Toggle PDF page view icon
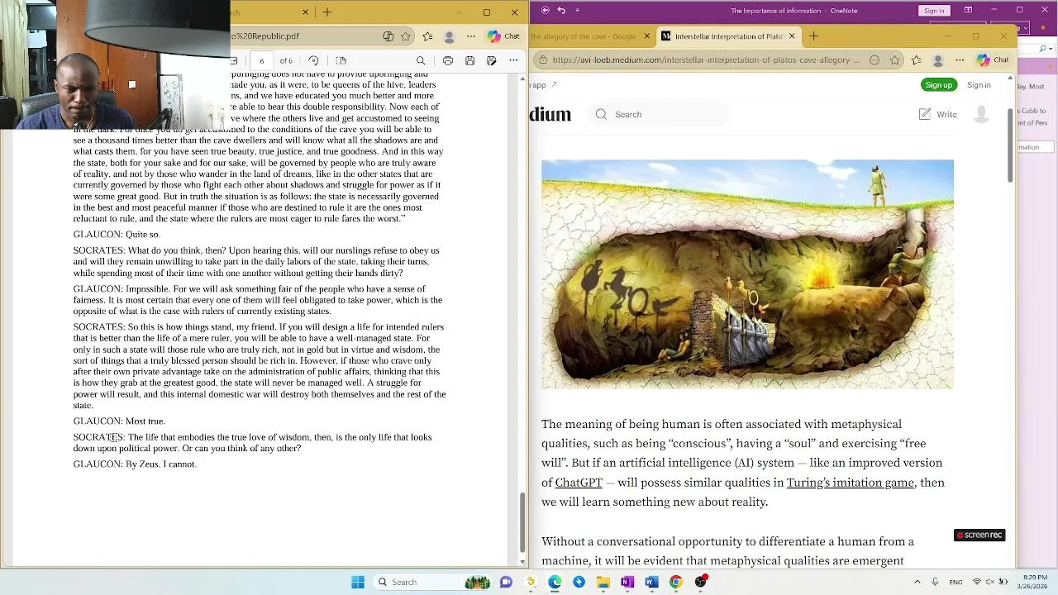 341,60
